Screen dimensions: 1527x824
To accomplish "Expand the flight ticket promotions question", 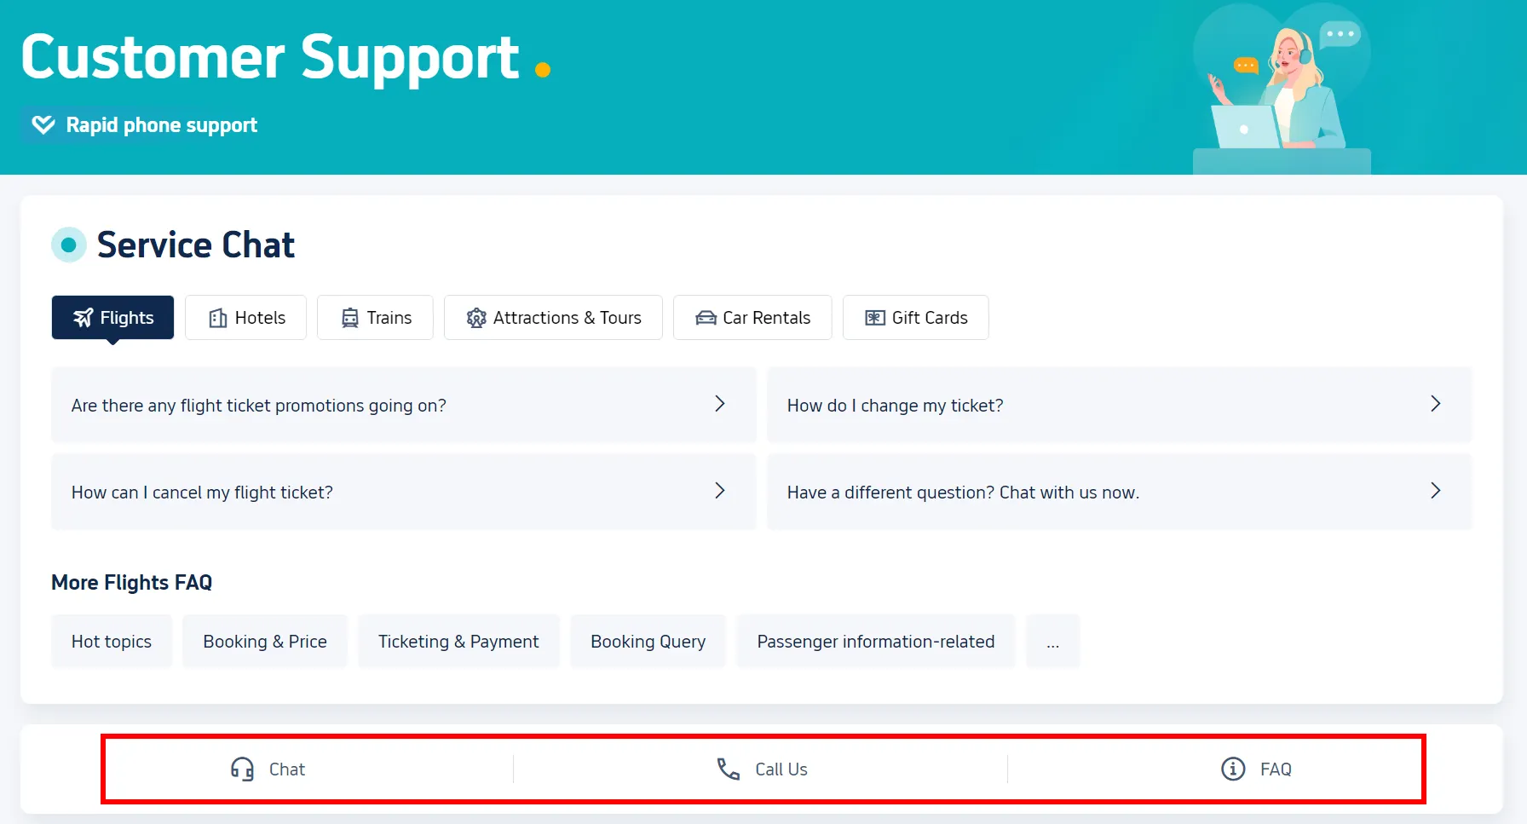I will pos(719,405).
